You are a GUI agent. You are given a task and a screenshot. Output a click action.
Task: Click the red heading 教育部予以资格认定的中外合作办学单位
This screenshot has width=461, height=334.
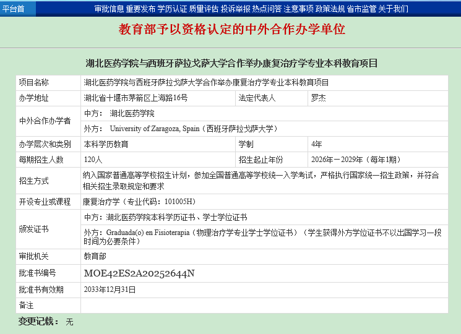pos(231,29)
